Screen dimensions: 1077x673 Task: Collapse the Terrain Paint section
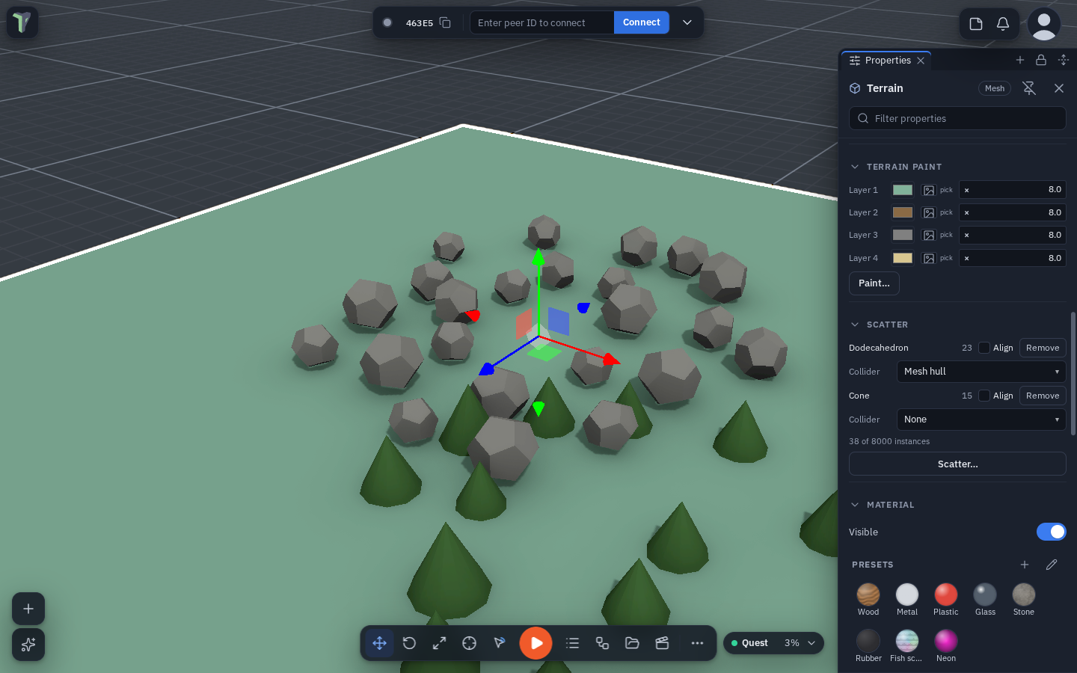(x=855, y=167)
